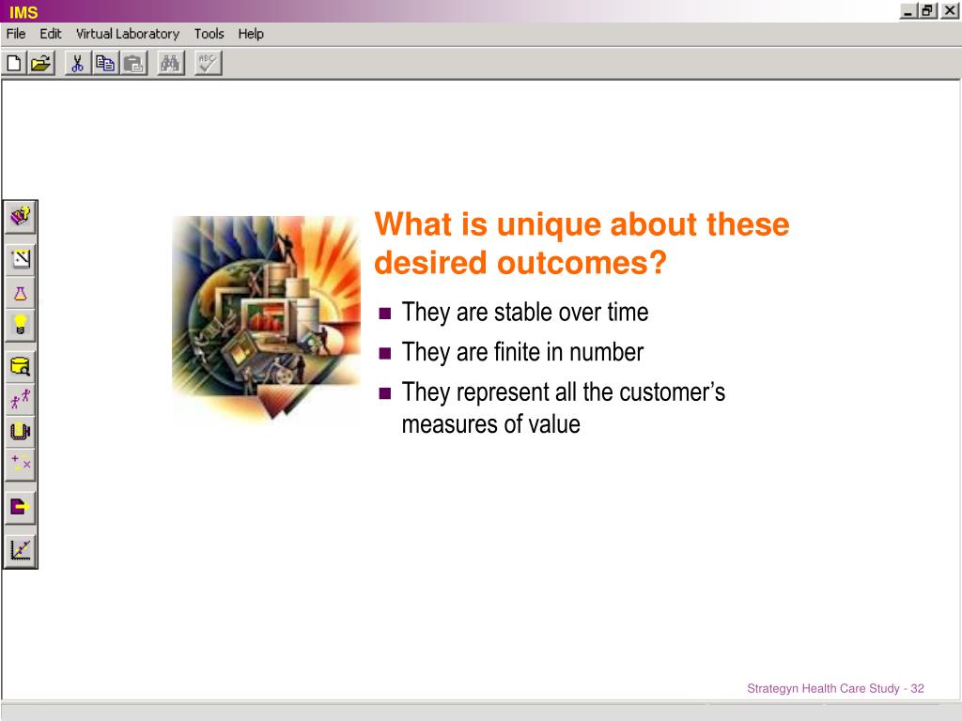This screenshot has width=962, height=721.
Task: Click bullet 'They are stable over time'
Action: point(524,312)
